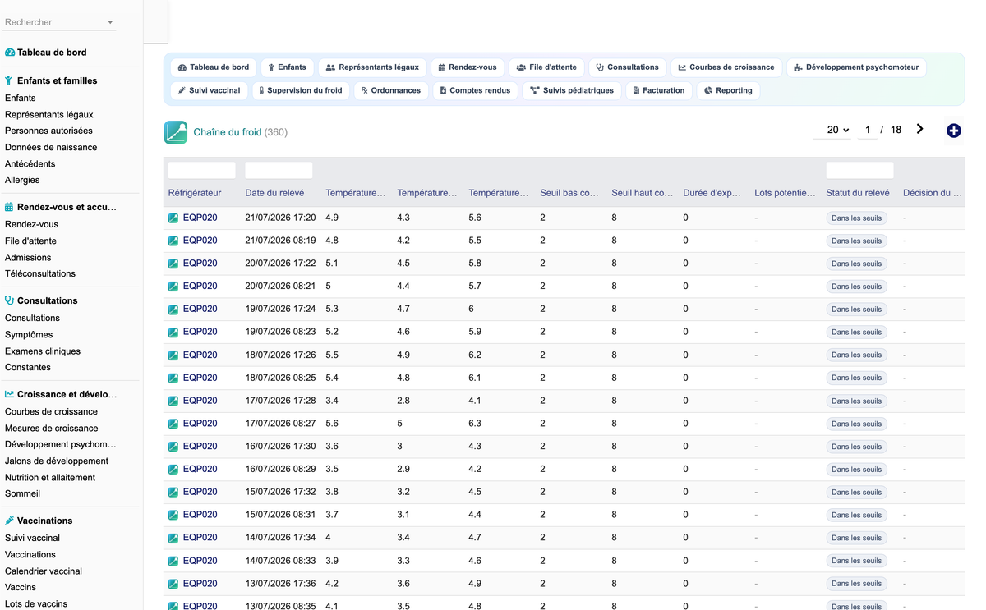Screen dimensions: 986x610
Task: Open row icon for 16/07/2026 08:29 reading
Action: pos(173,470)
